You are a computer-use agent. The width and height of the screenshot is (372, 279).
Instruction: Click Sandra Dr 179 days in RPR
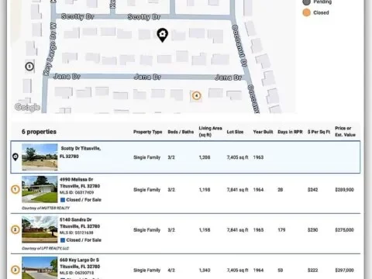[x=281, y=230]
